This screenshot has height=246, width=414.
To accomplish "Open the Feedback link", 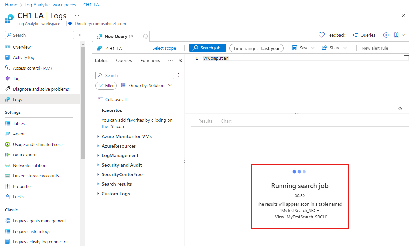I will pos(332,35).
